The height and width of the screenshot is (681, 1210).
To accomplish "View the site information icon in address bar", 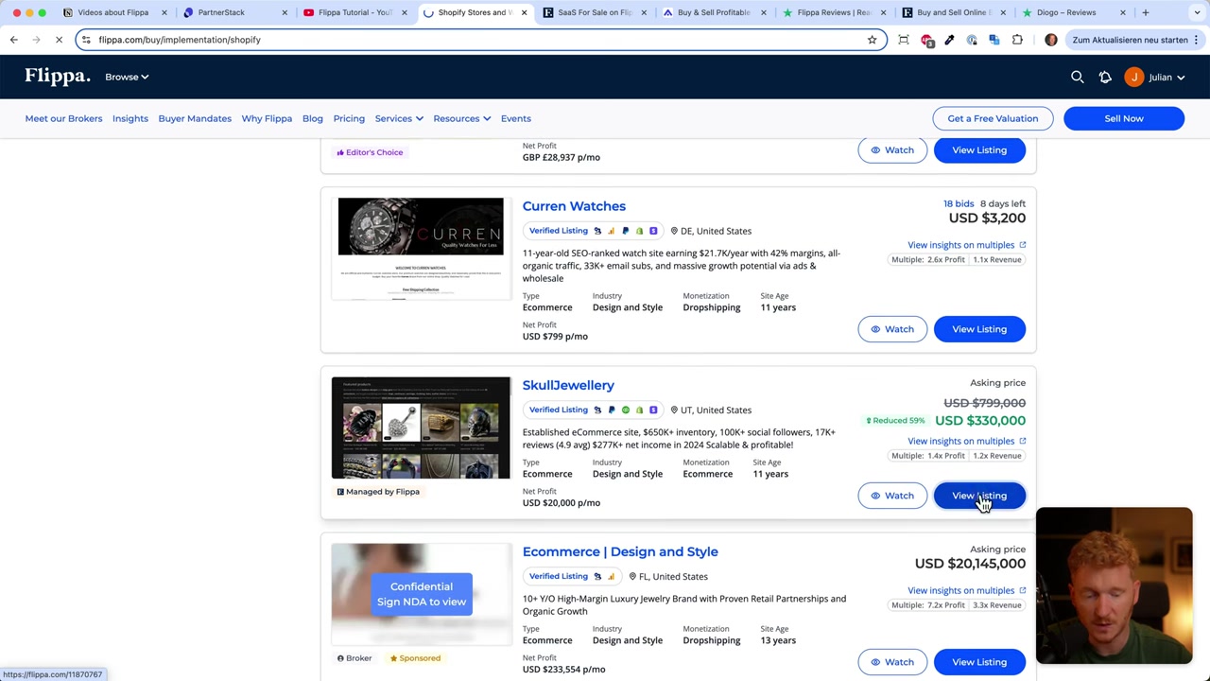I will pos(86,40).
